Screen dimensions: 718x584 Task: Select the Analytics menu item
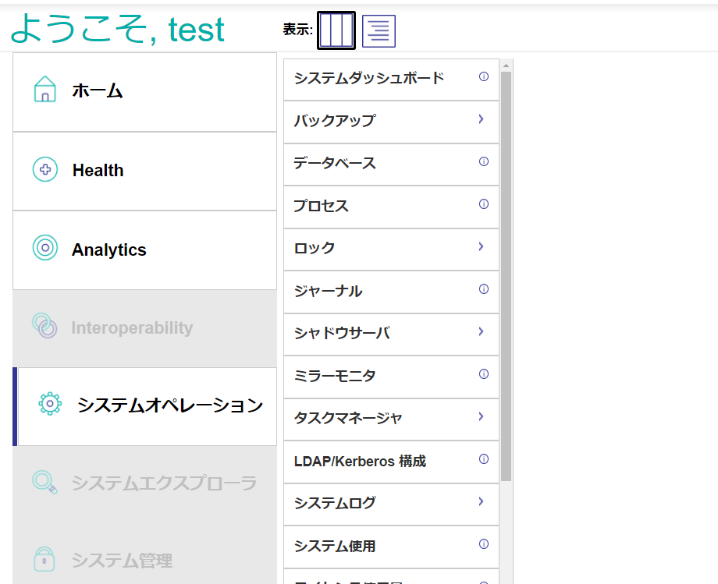coord(109,250)
